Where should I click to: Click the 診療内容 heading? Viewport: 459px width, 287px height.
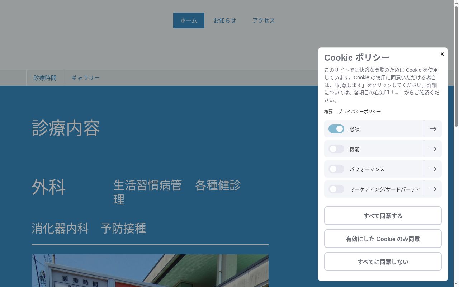66,128
